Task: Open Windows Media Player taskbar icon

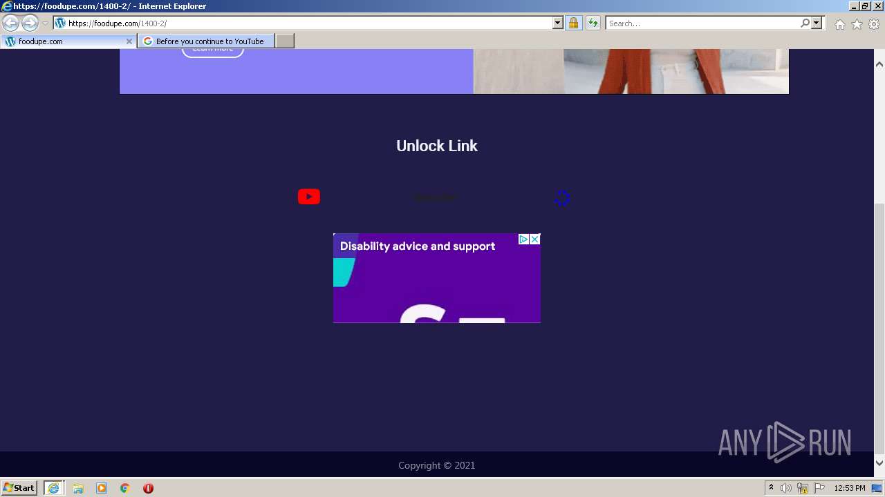Action: pos(102,488)
